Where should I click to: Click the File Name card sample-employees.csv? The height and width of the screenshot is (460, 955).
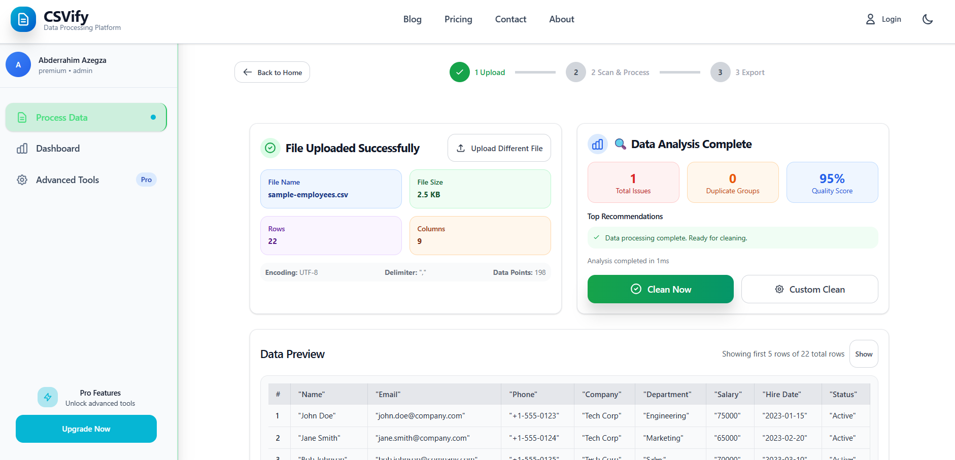(x=331, y=189)
